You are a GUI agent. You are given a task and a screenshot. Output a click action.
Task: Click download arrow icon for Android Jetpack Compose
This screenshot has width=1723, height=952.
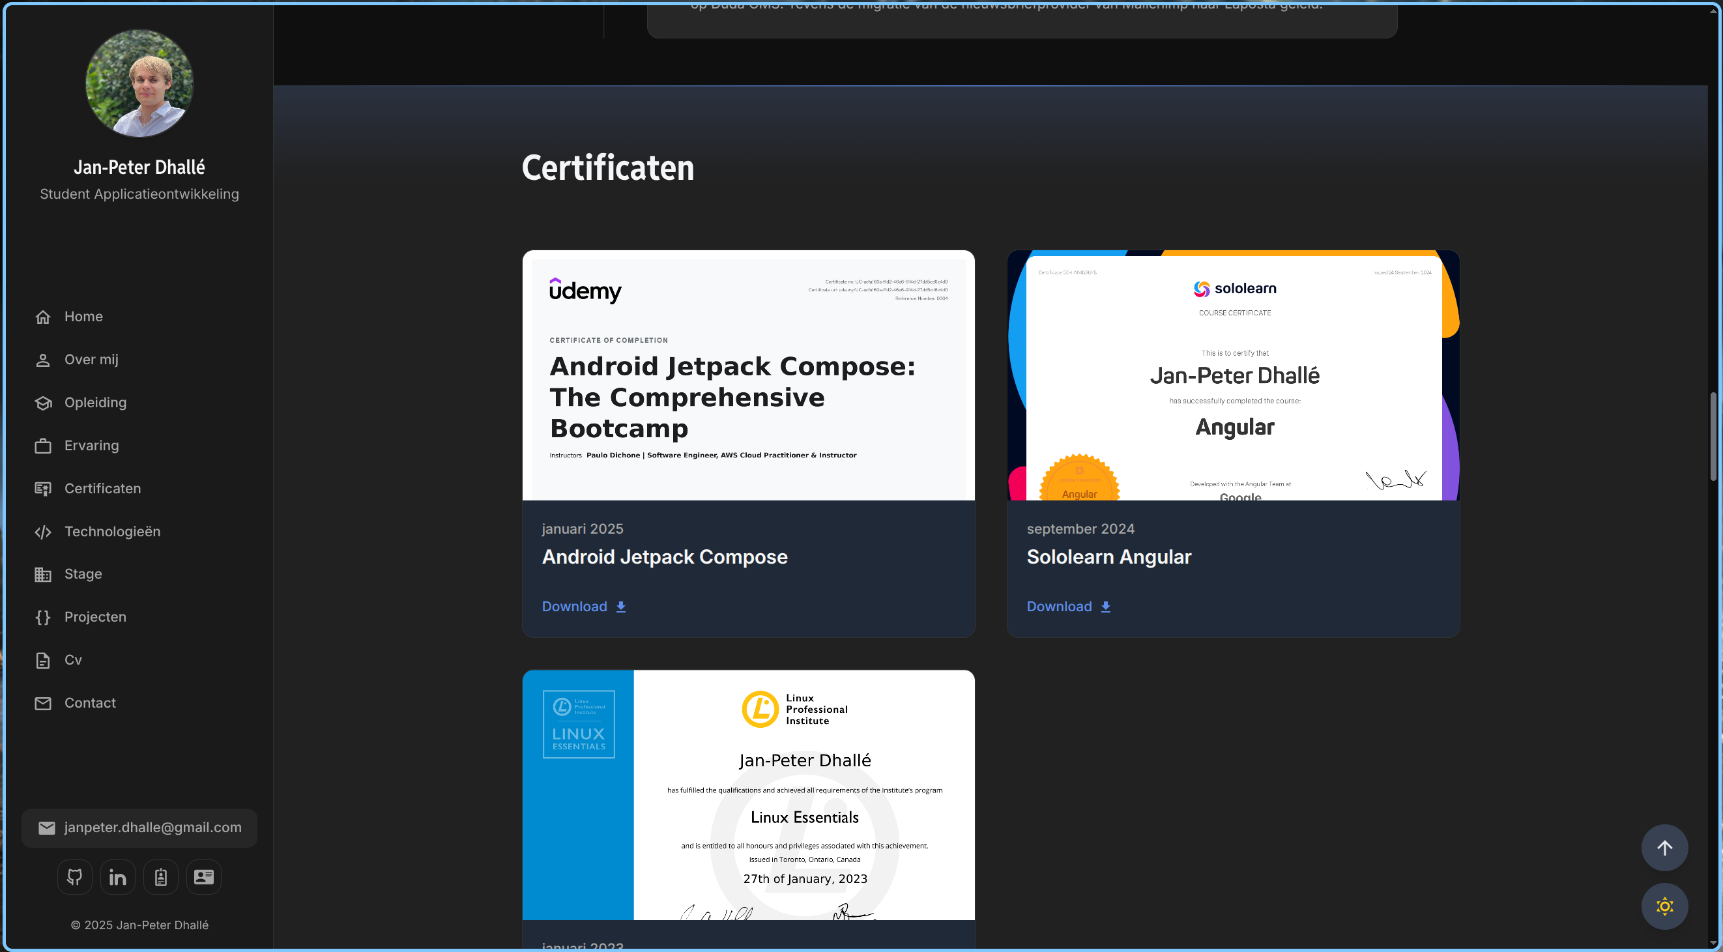[x=620, y=607]
